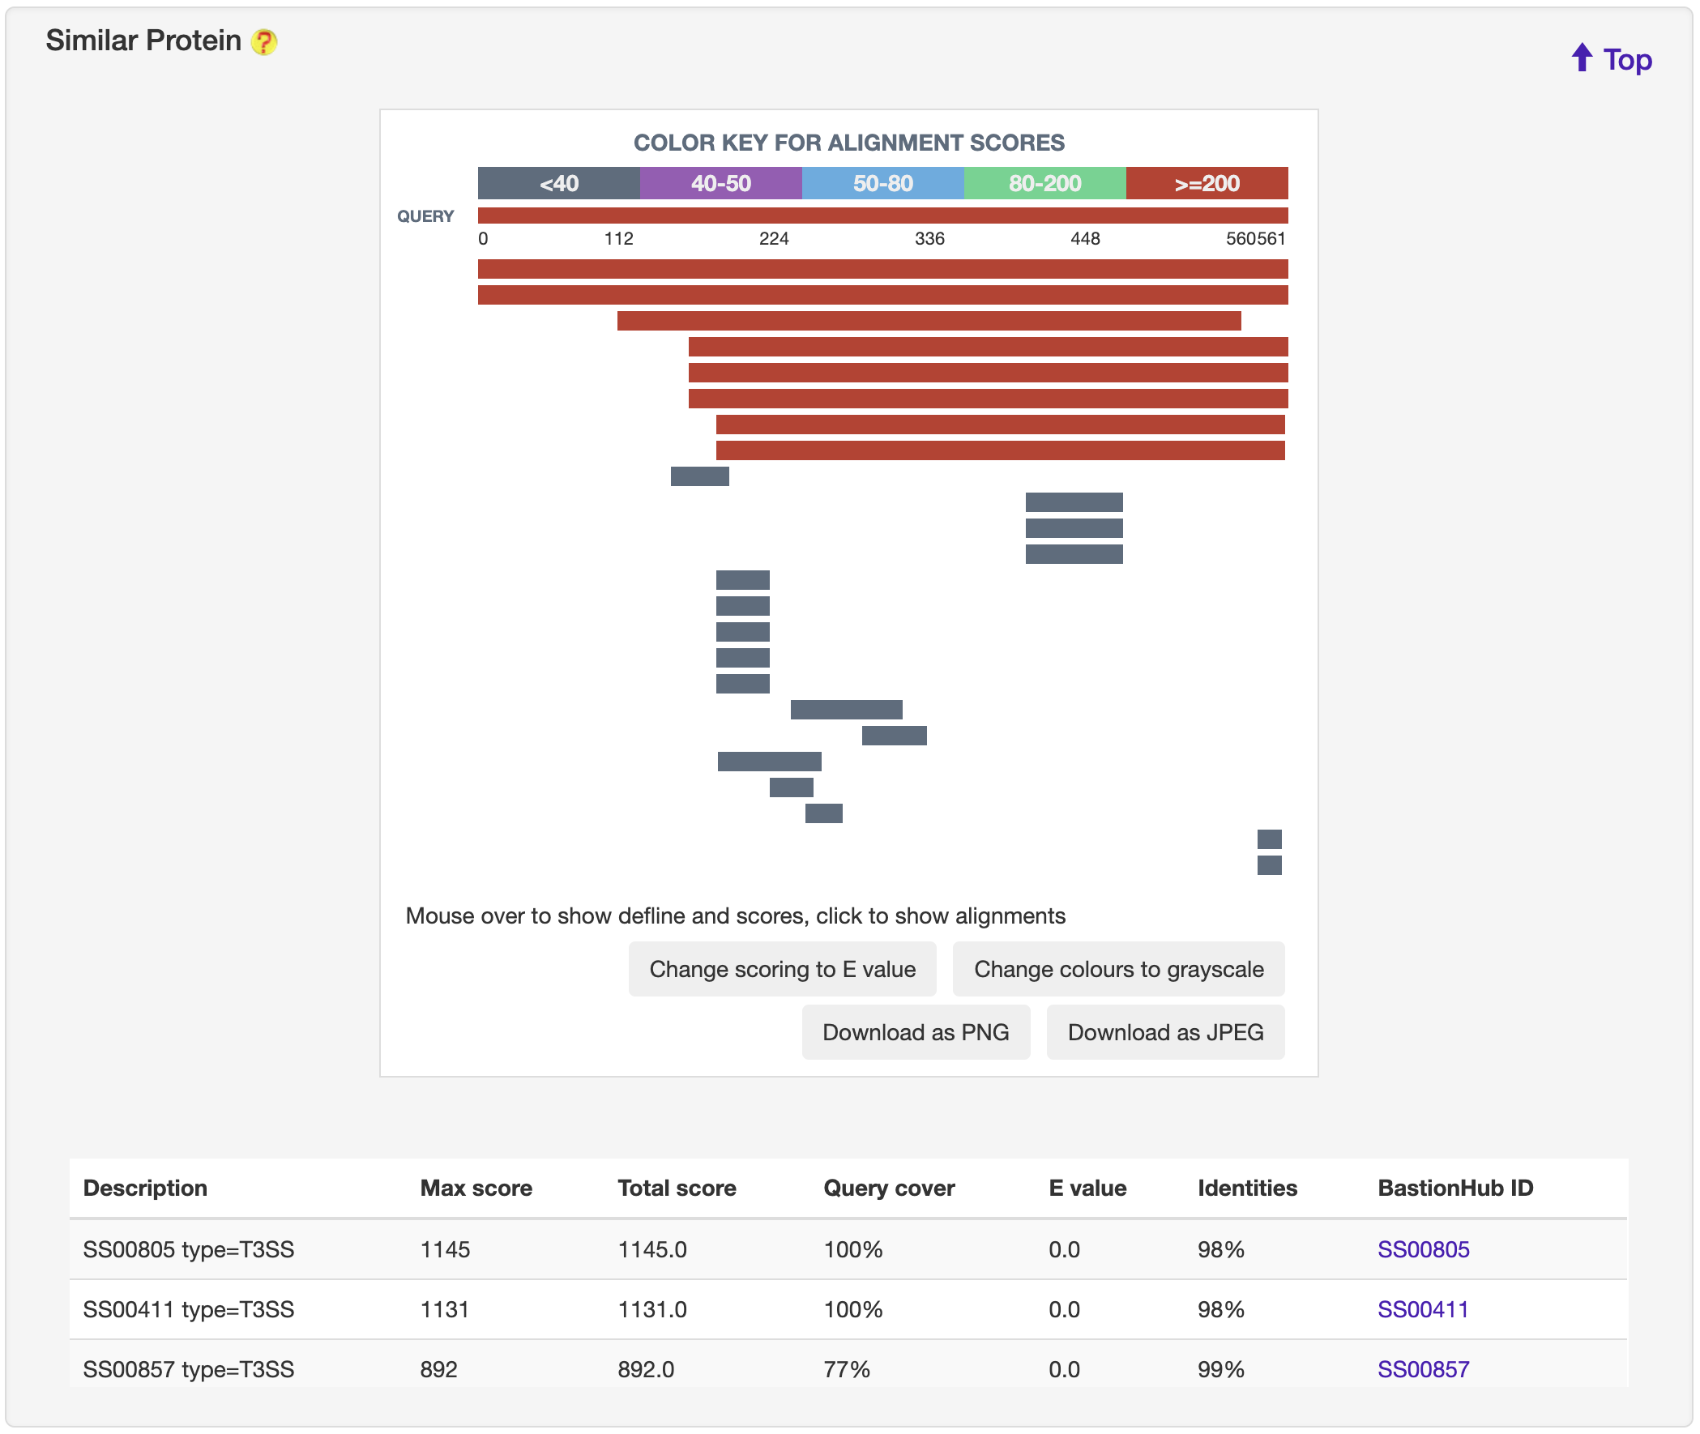Open the SS00805 BastionHub ID link

[x=1423, y=1249]
